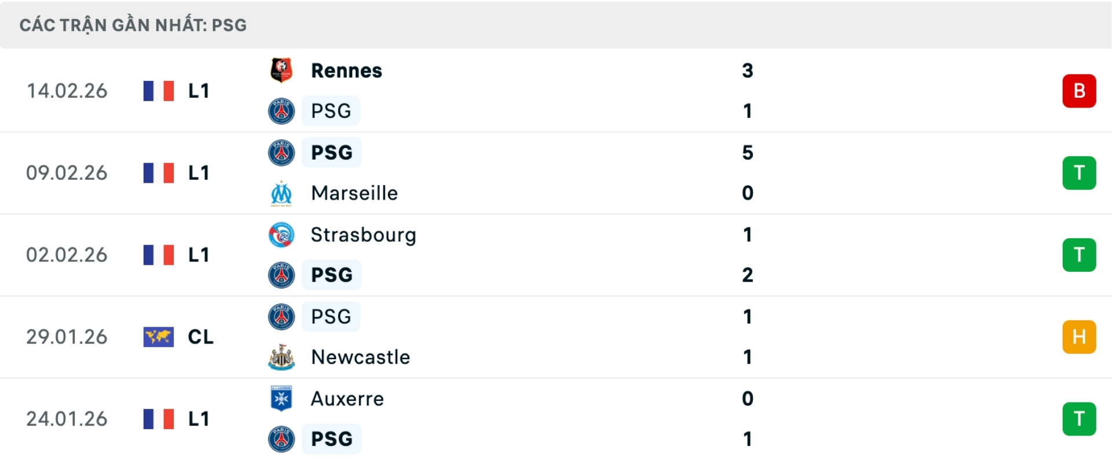Viewport: 1112px width, 458px height.
Task: Toggle the green T result badge for PSG vs Marseille
Action: [x=1079, y=173]
